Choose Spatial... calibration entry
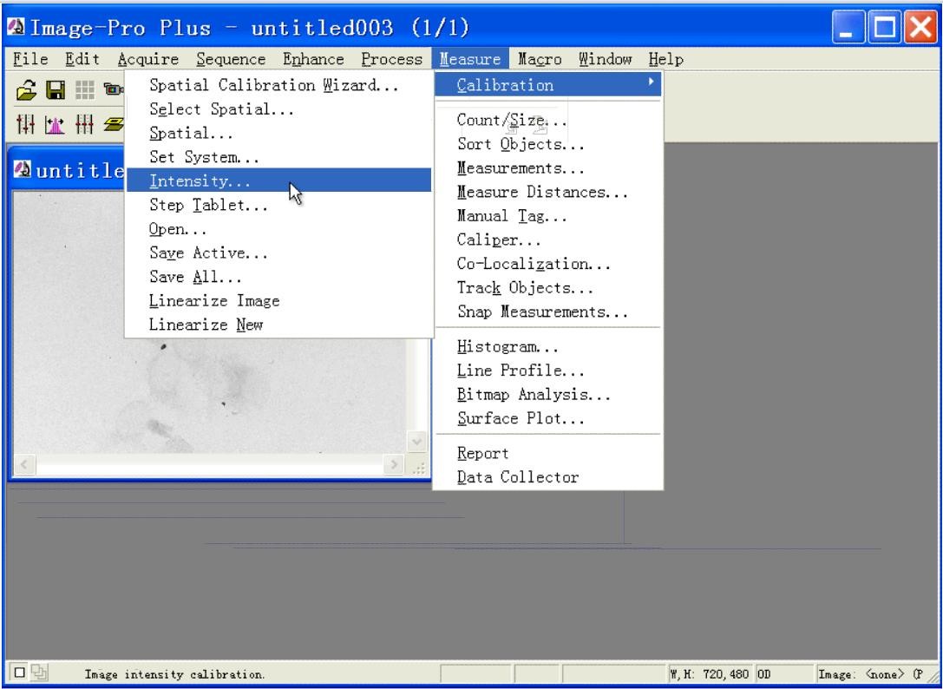Viewport: 943px width, 689px height. point(278,133)
